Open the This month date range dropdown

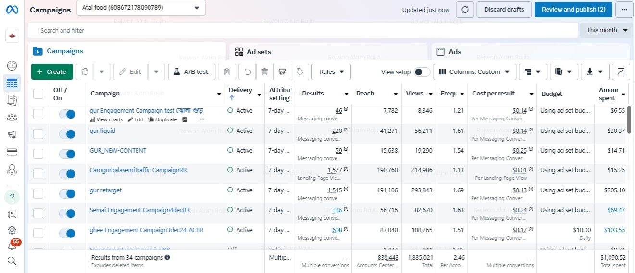[607, 30]
